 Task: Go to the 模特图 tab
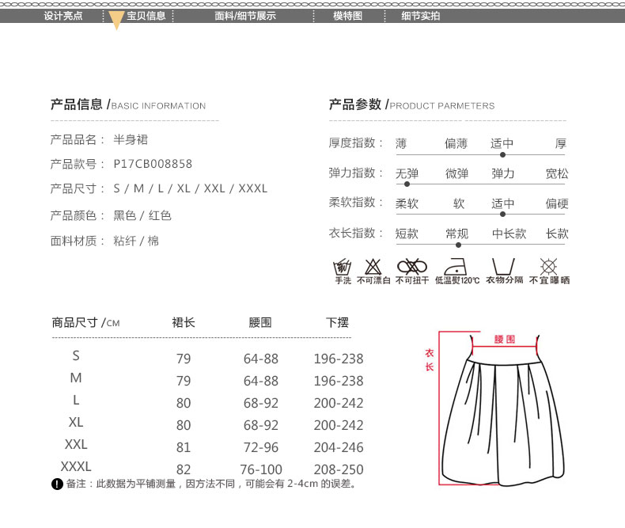click(347, 16)
